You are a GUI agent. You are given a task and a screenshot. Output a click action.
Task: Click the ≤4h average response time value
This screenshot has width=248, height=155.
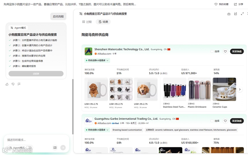[x=119, y=143]
